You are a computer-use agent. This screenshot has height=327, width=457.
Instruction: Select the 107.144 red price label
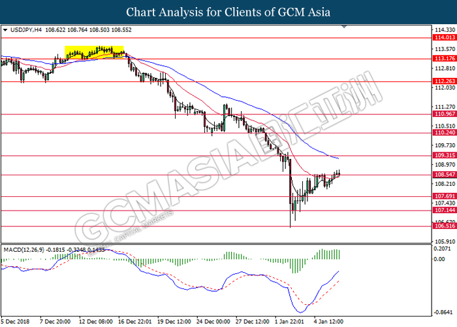pyautogui.click(x=445, y=210)
